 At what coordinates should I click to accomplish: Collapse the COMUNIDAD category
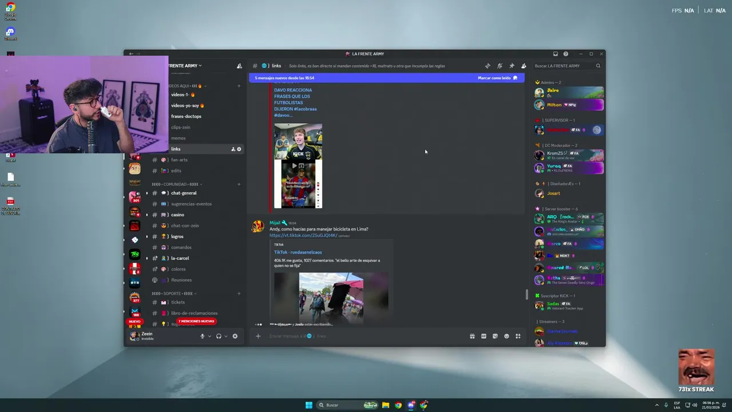coord(177,184)
